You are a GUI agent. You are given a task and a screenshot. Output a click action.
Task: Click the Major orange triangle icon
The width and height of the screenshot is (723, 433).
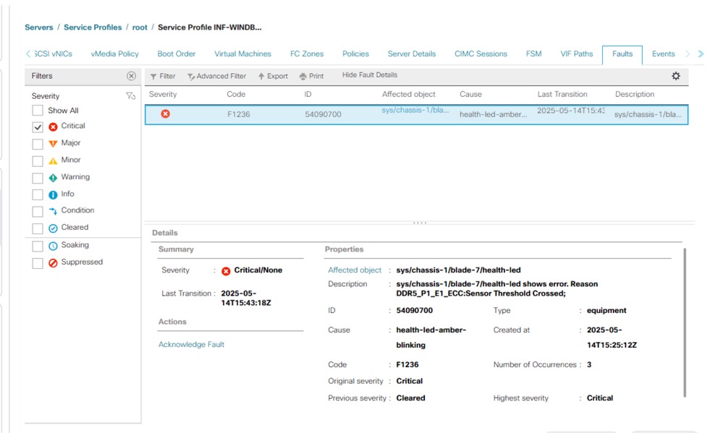[53, 144]
